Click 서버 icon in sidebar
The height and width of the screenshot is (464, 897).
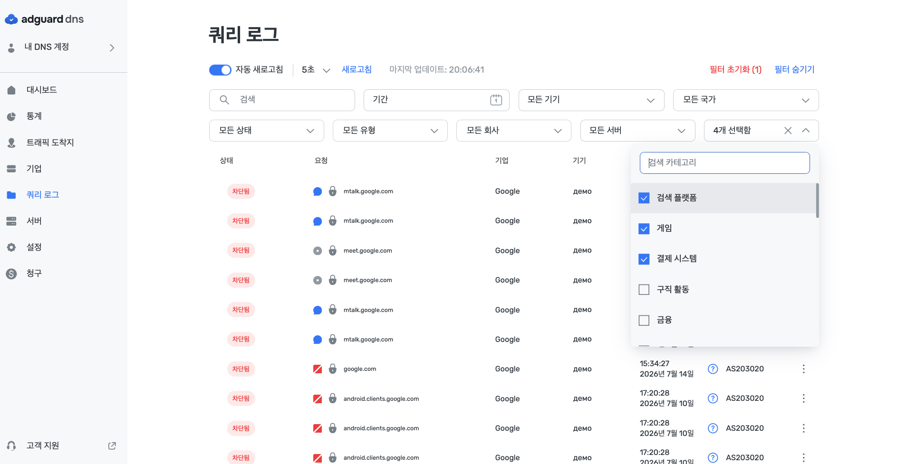pyautogui.click(x=11, y=221)
